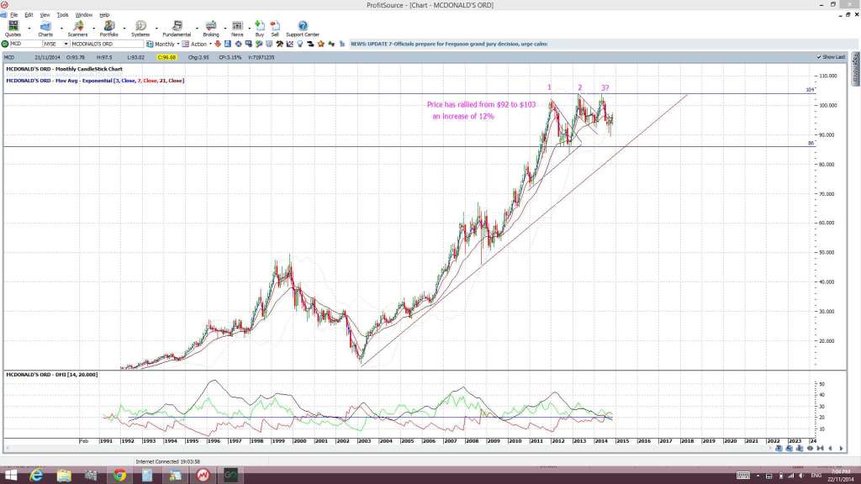The width and height of the screenshot is (861, 484).
Task: Click the system clock in the taskbar
Action: pos(840,476)
